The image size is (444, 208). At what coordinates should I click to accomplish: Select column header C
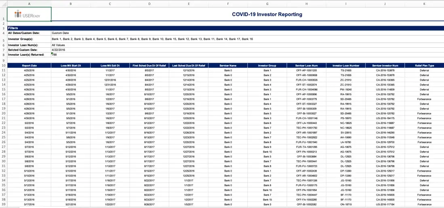110,4
